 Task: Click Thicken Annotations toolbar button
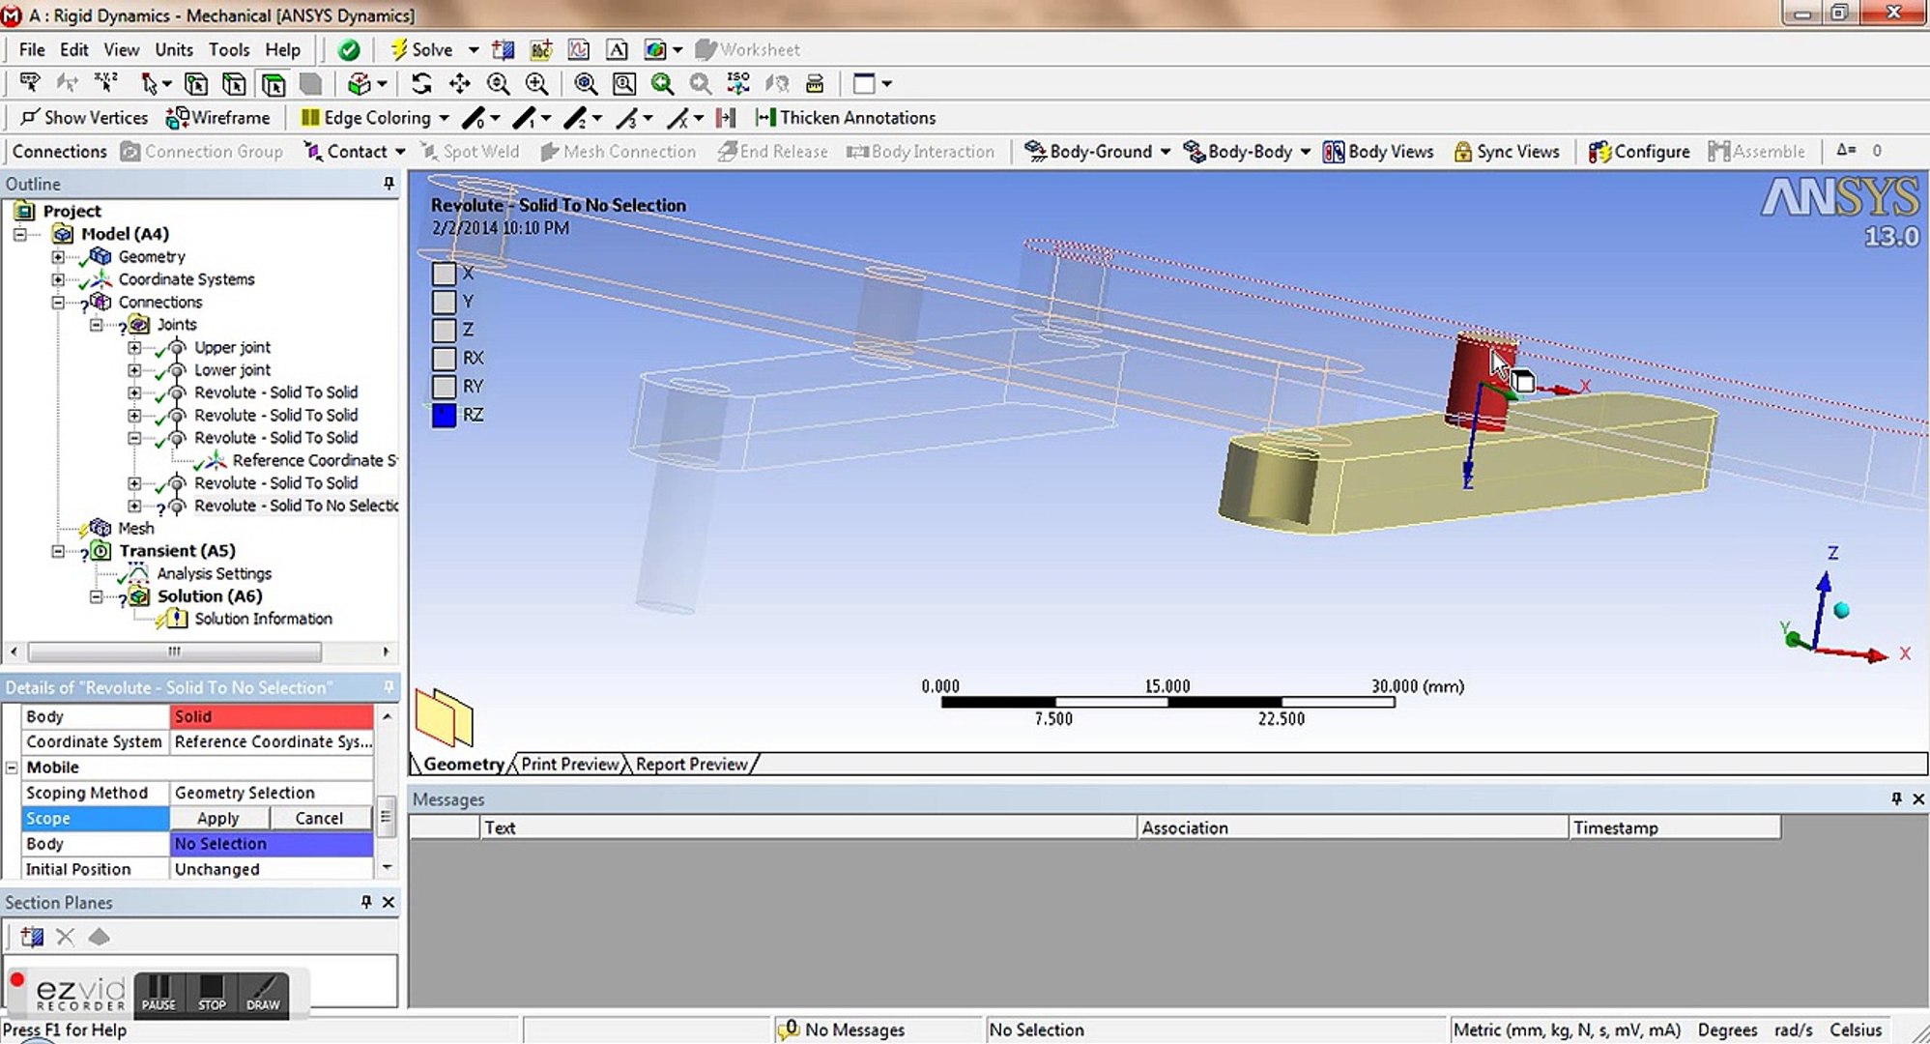click(x=846, y=118)
